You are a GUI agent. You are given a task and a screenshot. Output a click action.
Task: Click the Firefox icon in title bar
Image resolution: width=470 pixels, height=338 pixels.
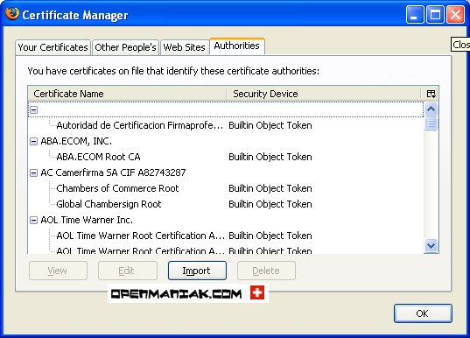(x=12, y=14)
